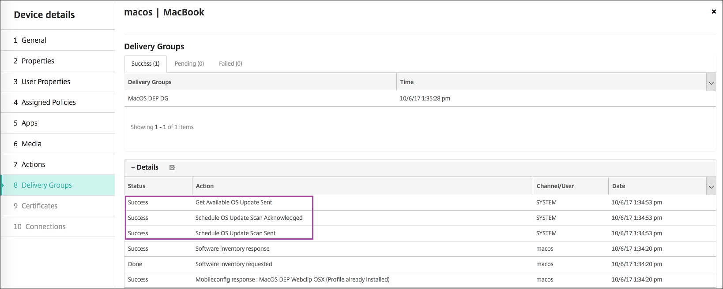The height and width of the screenshot is (289, 723).
Task: Open the Details table column dropdown
Action: pyautogui.click(x=711, y=186)
